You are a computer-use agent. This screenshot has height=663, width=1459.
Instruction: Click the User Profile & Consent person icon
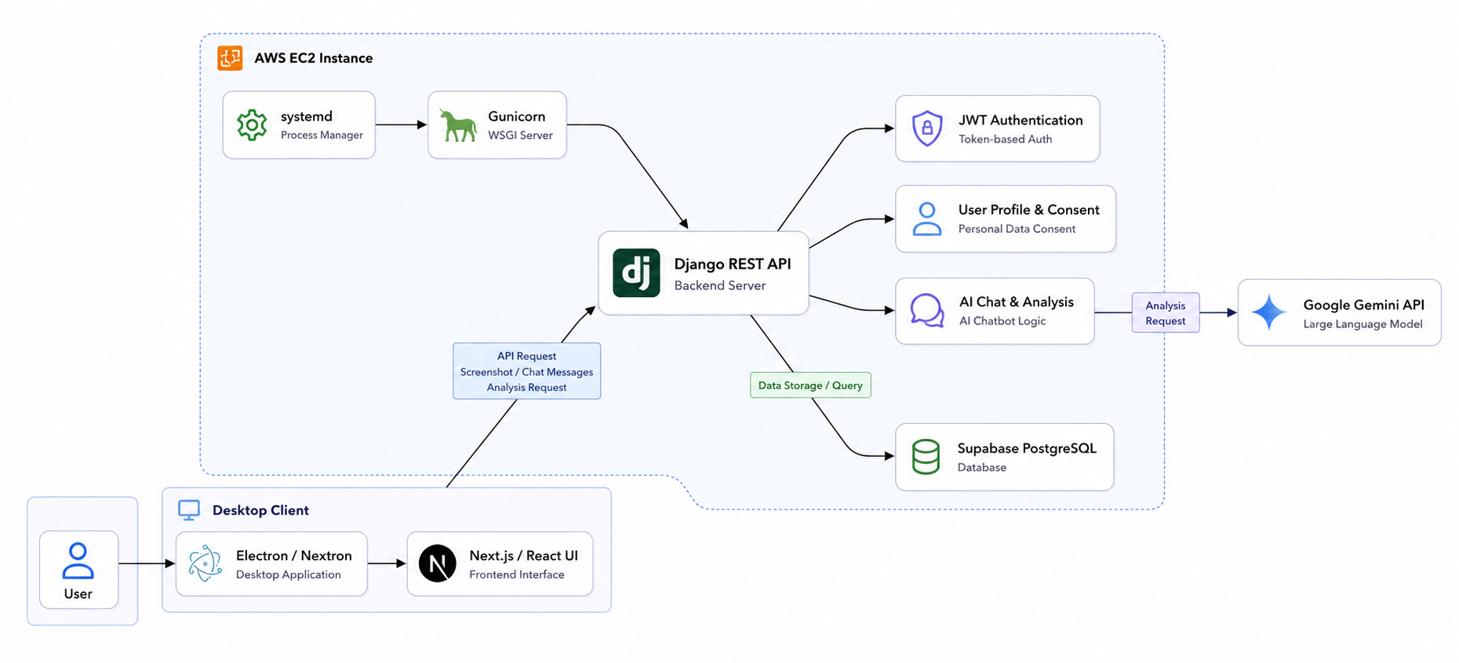927,219
